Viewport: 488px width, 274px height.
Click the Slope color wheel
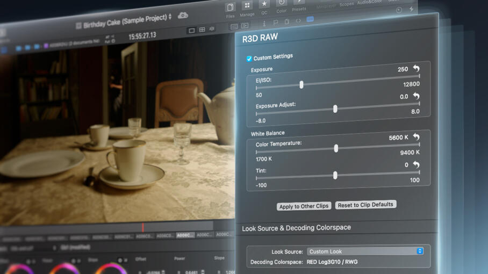pyautogui.click(x=111, y=269)
